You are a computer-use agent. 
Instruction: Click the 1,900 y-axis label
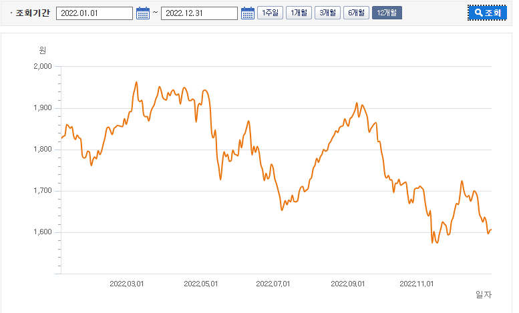pyautogui.click(x=43, y=108)
